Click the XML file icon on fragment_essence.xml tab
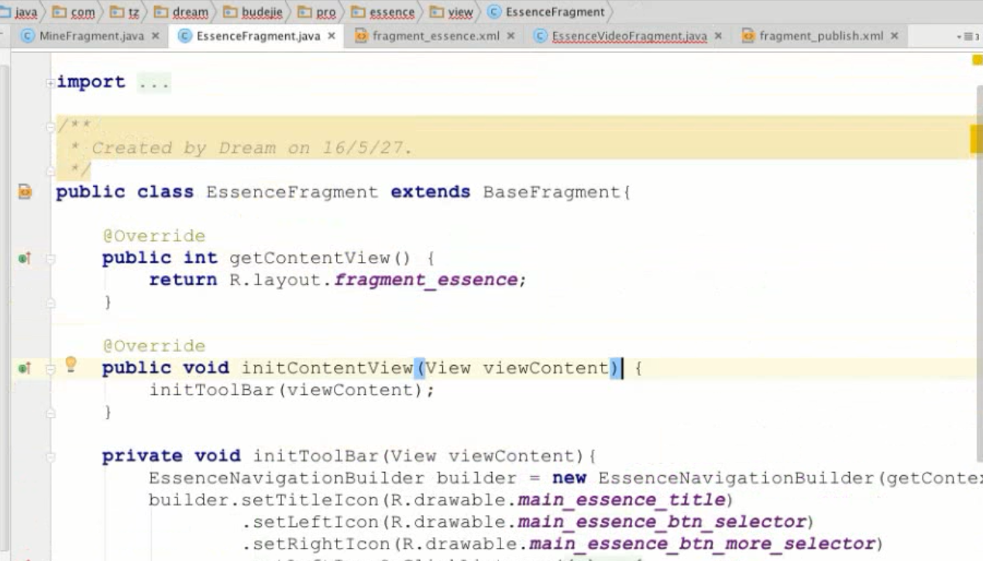 tap(361, 36)
